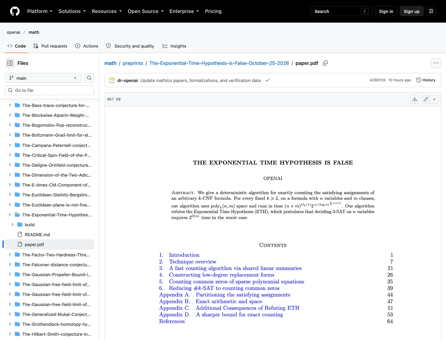Screen dimensions: 446x340
Task: Click the pencil edit file icon
Action: (426, 99)
